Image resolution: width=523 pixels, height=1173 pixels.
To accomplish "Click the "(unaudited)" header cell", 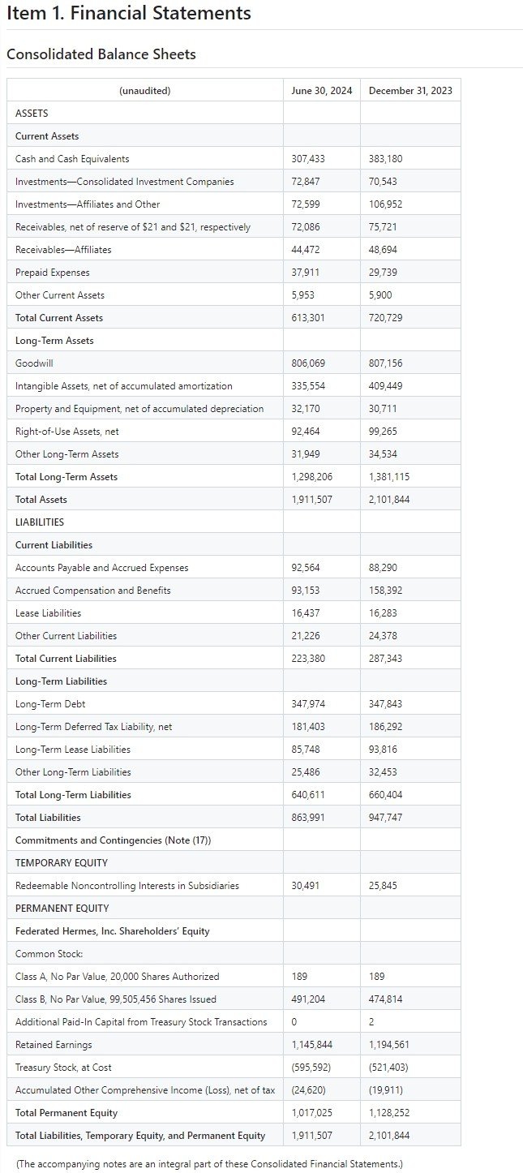I will (145, 91).
